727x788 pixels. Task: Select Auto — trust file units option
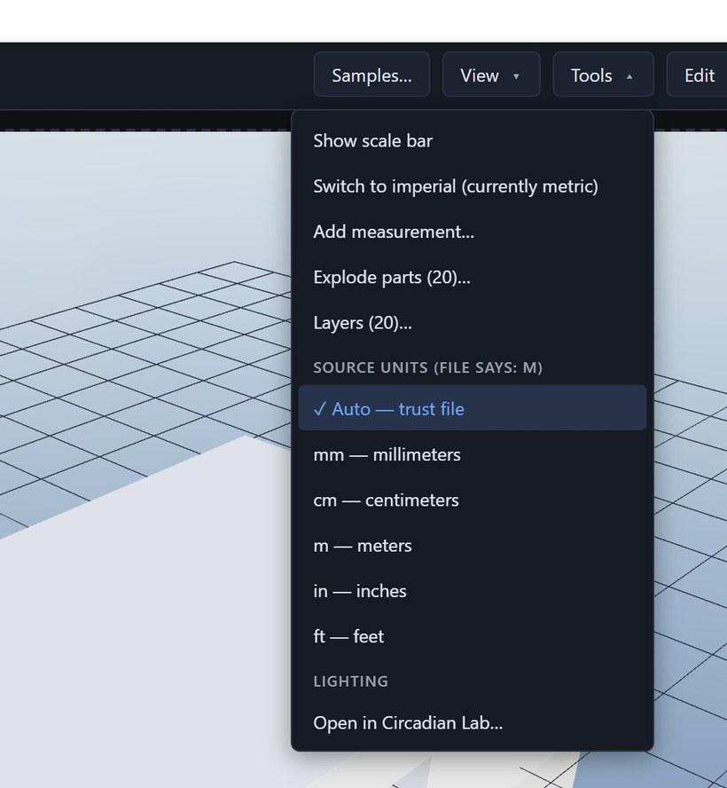[x=473, y=408]
